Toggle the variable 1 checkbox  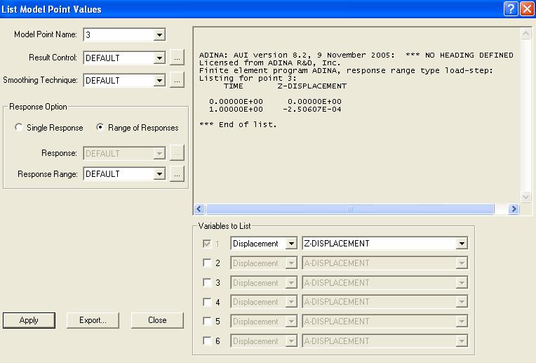[207, 244]
